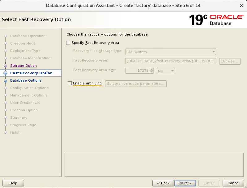The height and width of the screenshot is (188, 247).
Task: Click the Database Options step bullet icon
Action: coord(5,80)
